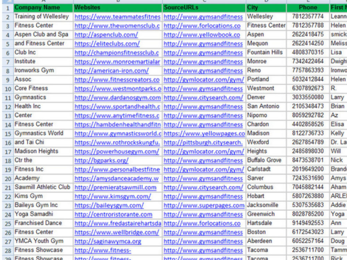The height and width of the screenshot is (260, 347).
Task: Select city cell 'San Antonio'
Action: (266, 106)
